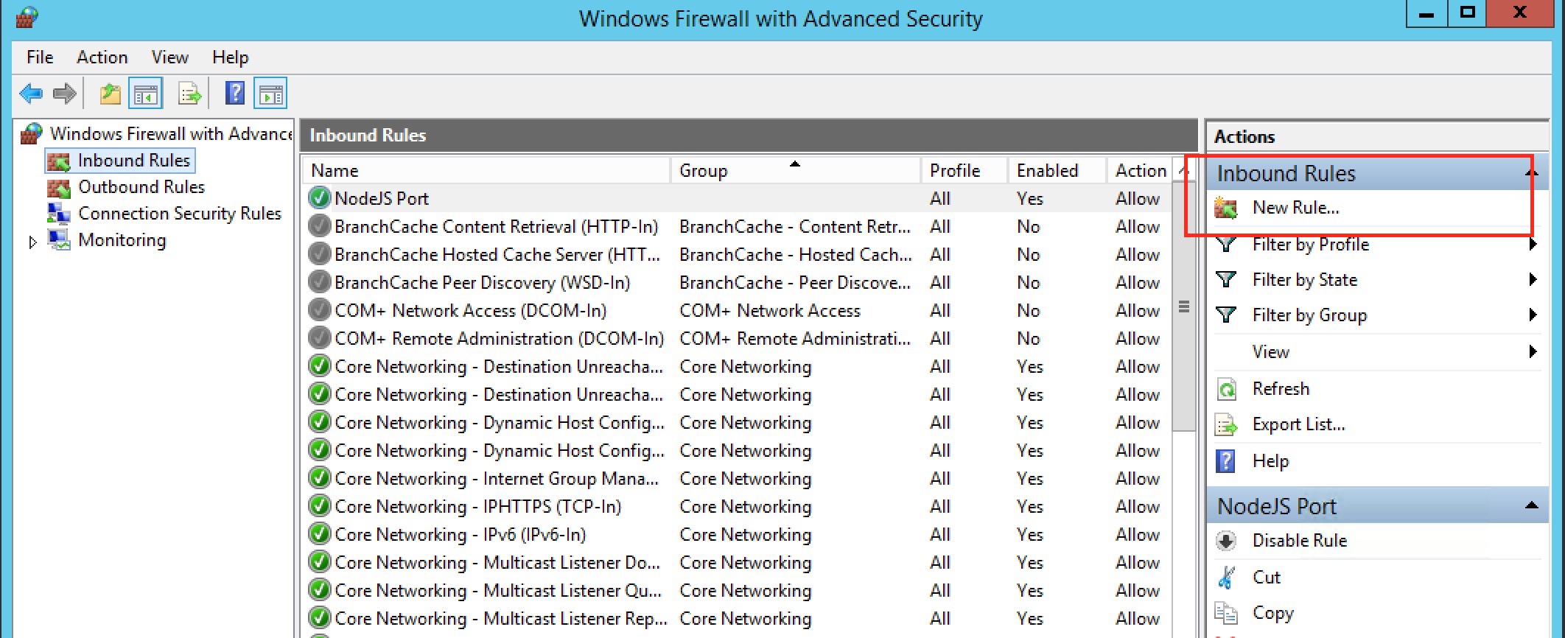Click the Forward arrow toolbar icon
The image size is (1565, 638).
[x=65, y=94]
